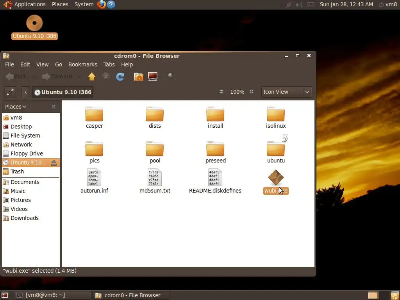Select Network in the sidebar
This screenshot has height=300, width=400.
point(30,145)
